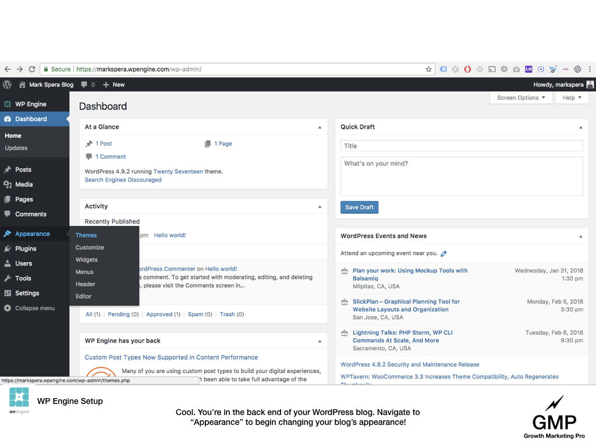Go forward with the browser forward arrow

pos(20,69)
